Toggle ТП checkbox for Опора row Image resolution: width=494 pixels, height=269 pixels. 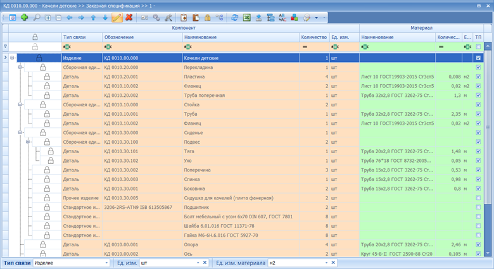click(478, 244)
